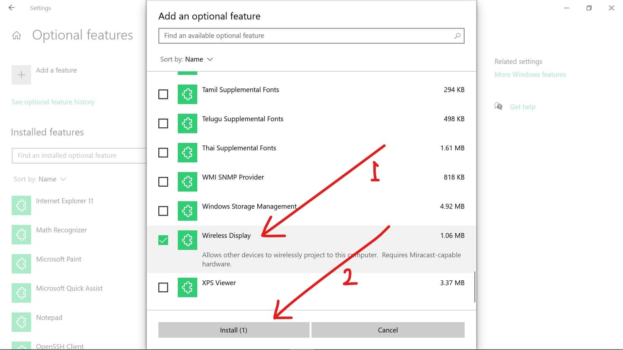Uncheck the Wireless Display checkbox
623x350 pixels.
[163, 240]
